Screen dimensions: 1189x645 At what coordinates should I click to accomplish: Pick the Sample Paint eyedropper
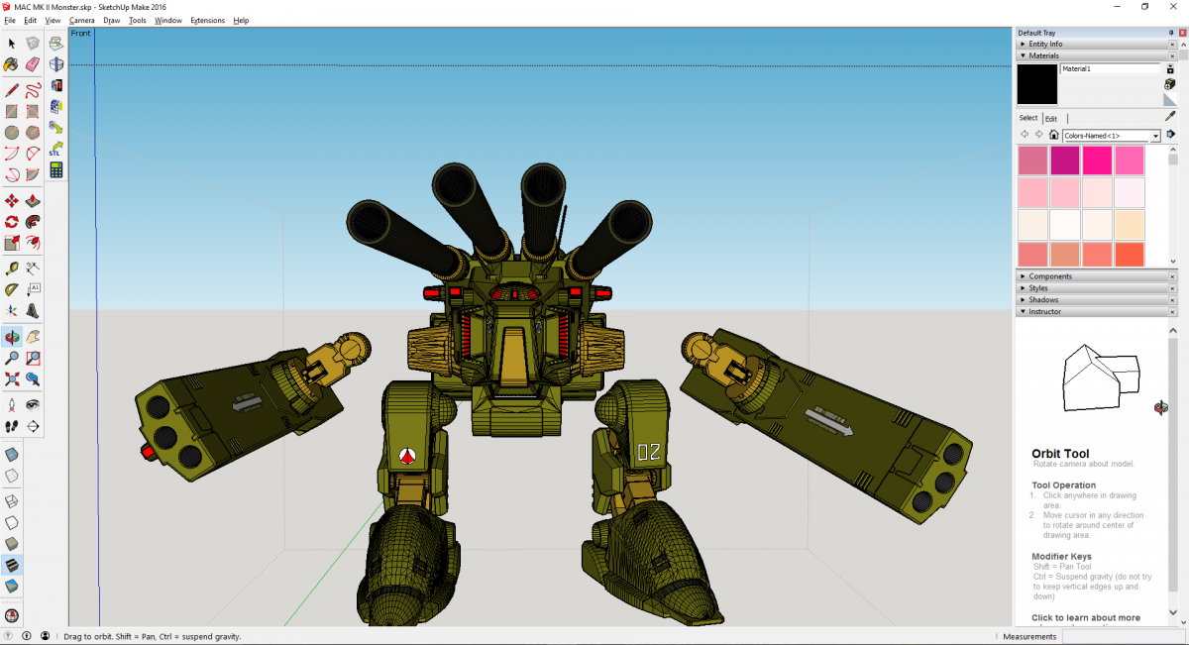pyautogui.click(x=1169, y=117)
